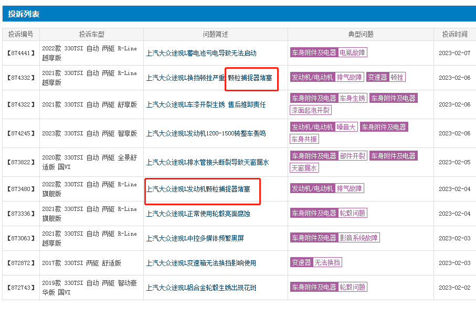
Task: Click the 投诉列表 section title
Action: click(24, 14)
